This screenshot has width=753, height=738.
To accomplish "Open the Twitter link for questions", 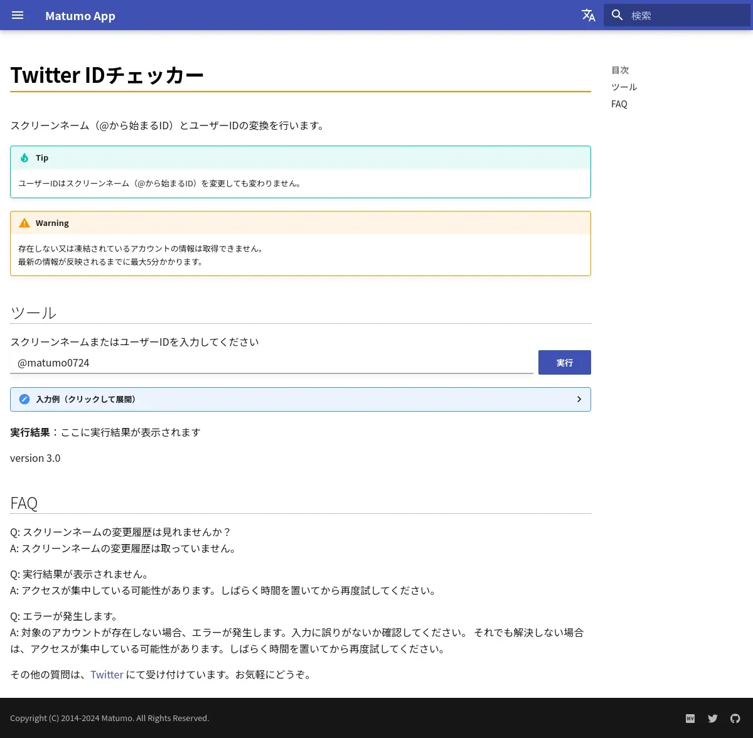I will [x=107, y=675].
